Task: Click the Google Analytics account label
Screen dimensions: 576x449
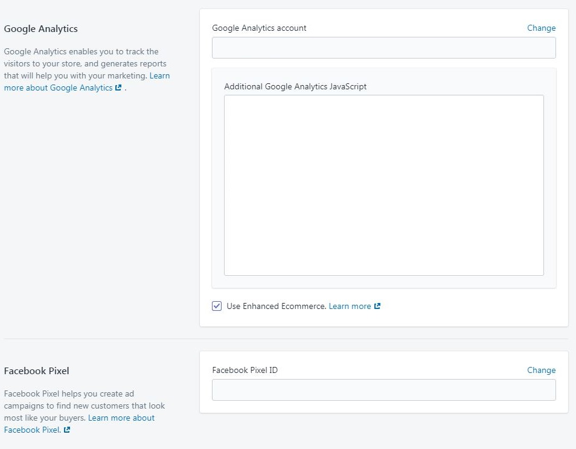Action: (x=259, y=28)
